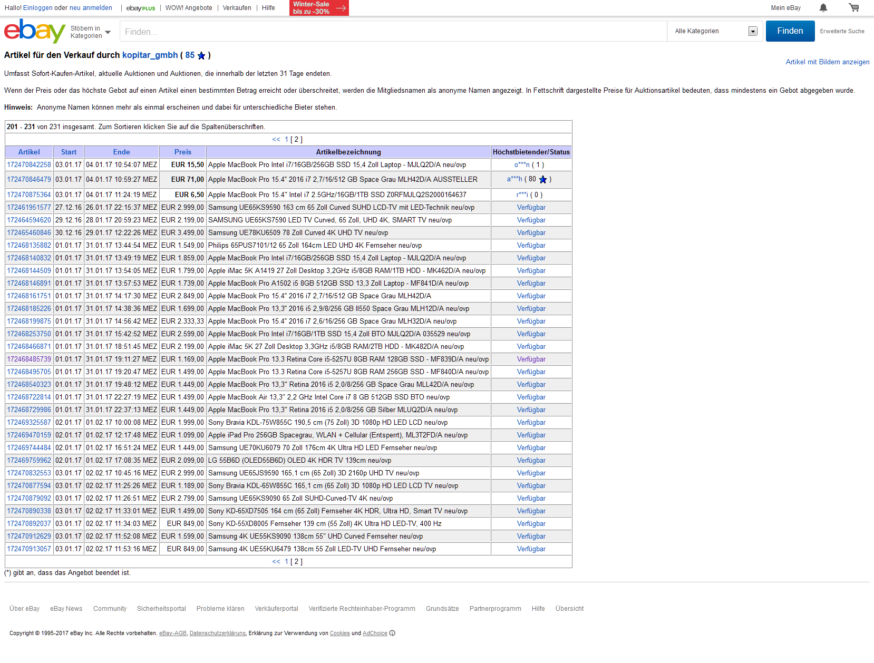Click the AdChoice info icon
874x663 pixels.
pos(392,633)
